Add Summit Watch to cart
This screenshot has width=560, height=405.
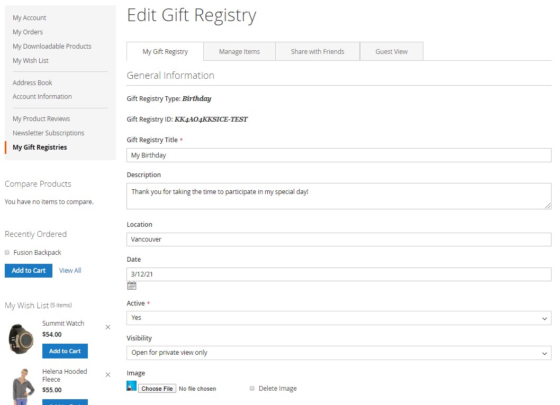[65, 351]
